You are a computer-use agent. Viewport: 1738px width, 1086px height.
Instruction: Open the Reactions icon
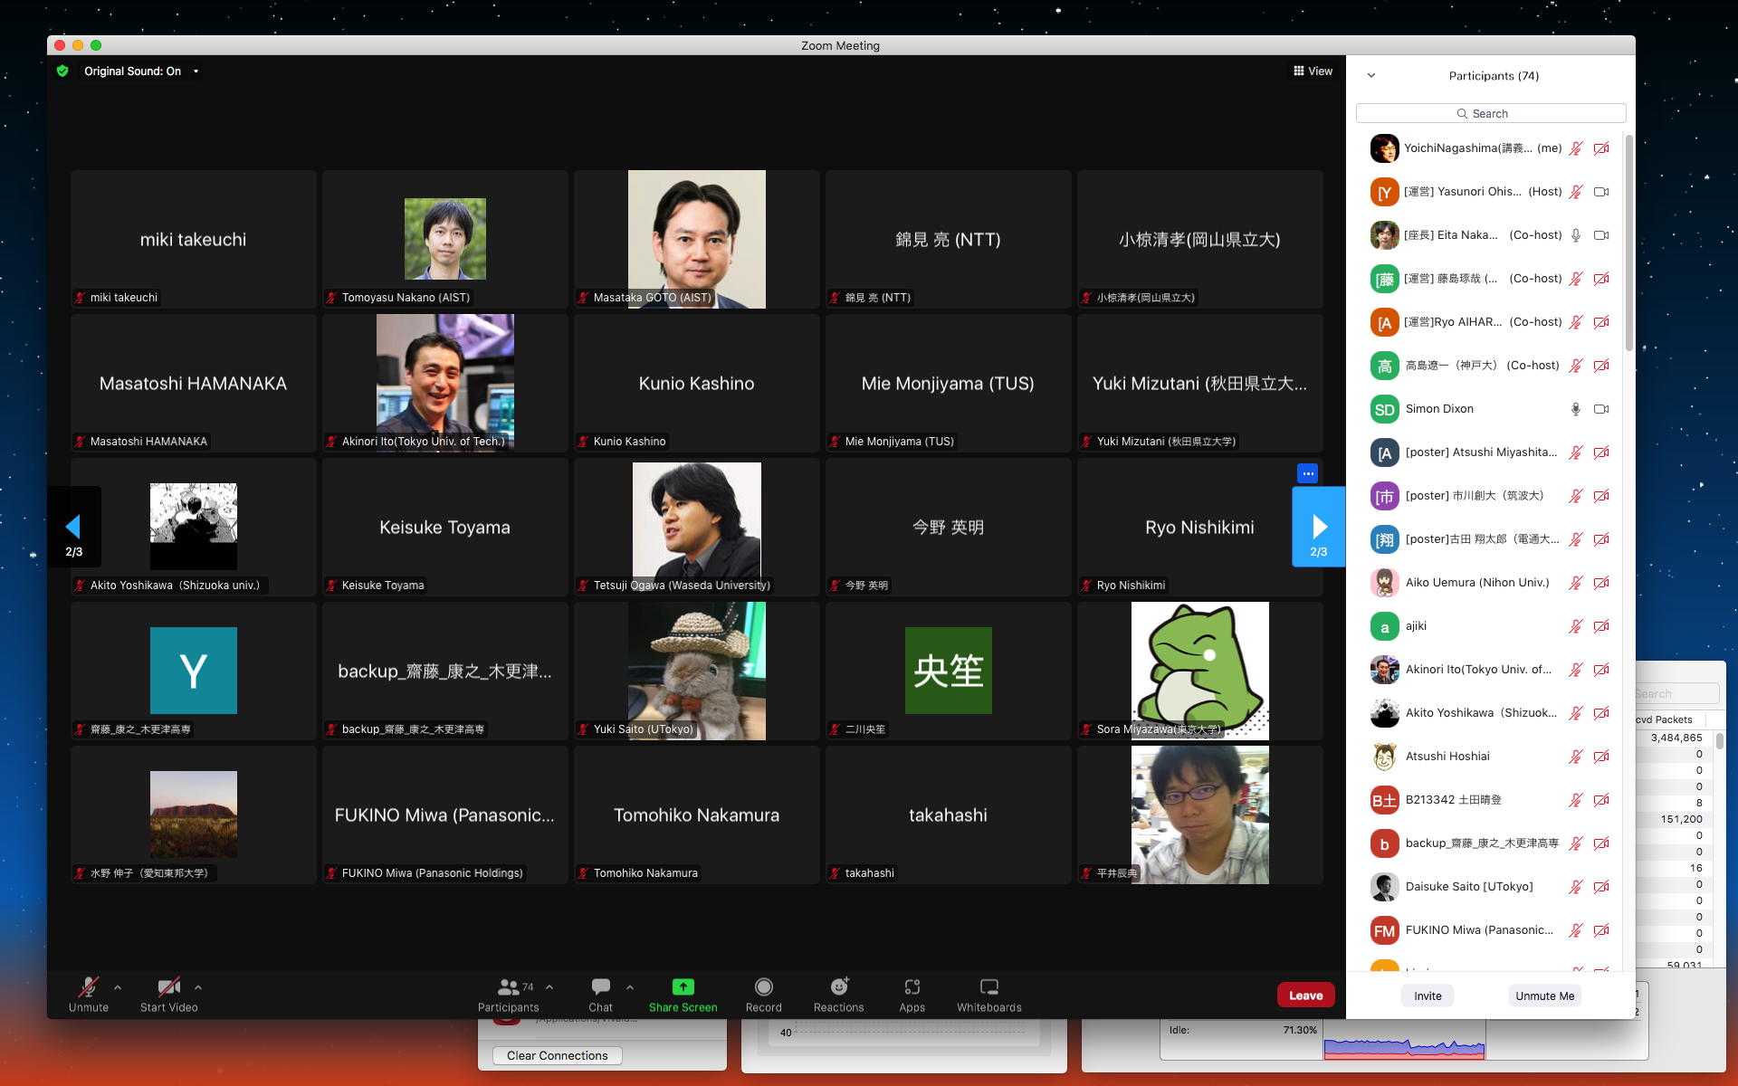(838, 987)
